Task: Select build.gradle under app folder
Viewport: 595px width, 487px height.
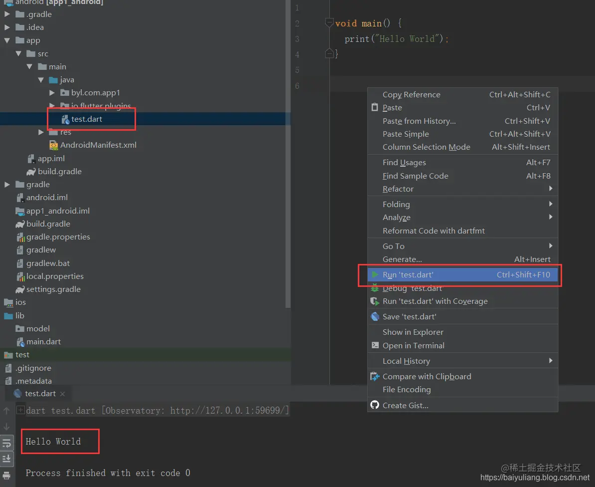Action: (54, 171)
